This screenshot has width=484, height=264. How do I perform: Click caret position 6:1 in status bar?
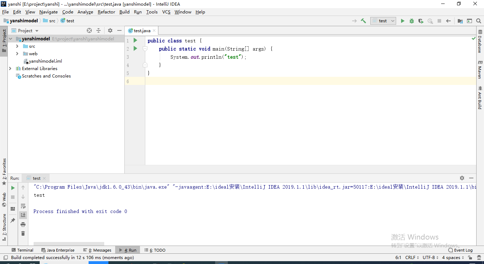398,258
